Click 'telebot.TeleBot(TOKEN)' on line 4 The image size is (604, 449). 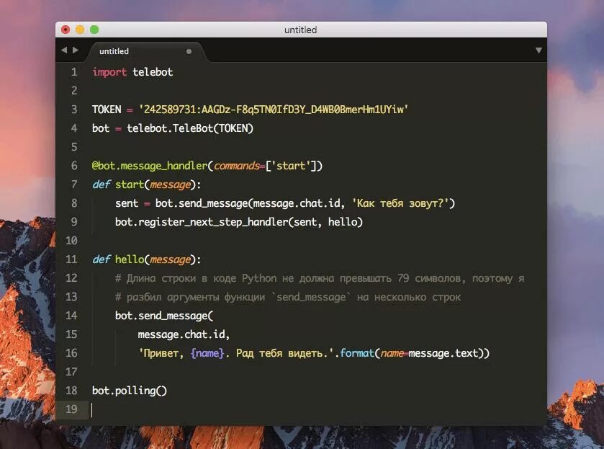tap(190, 128)
